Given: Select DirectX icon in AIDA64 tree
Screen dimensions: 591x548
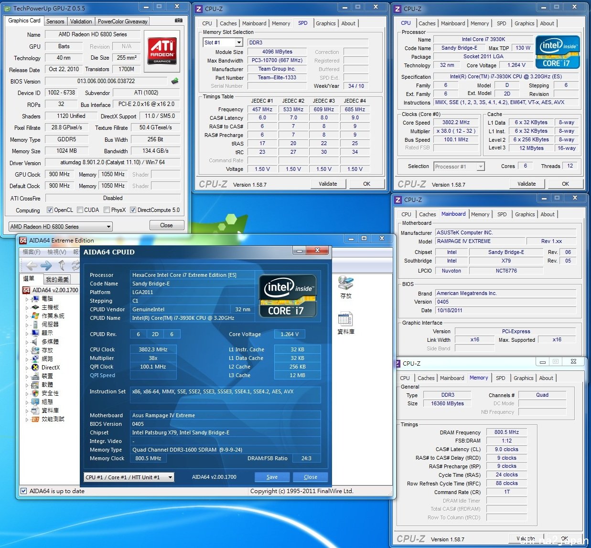Looking at the screenshot, I should tap(35, 368).
